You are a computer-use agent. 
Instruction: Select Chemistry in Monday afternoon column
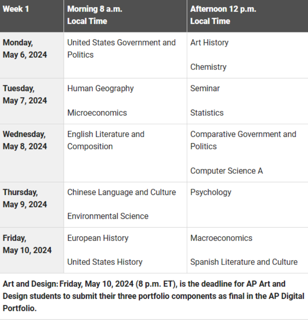208,67
